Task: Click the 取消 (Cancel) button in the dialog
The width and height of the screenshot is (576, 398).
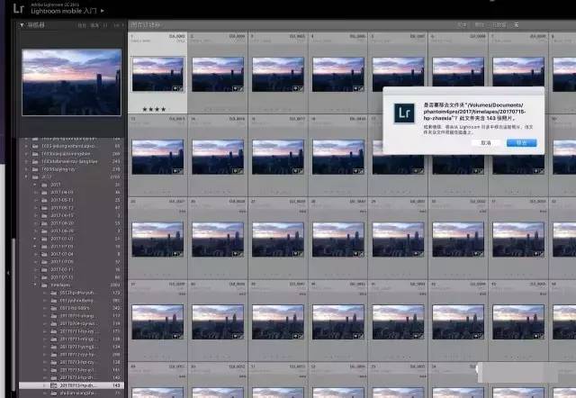Action: 485,142
